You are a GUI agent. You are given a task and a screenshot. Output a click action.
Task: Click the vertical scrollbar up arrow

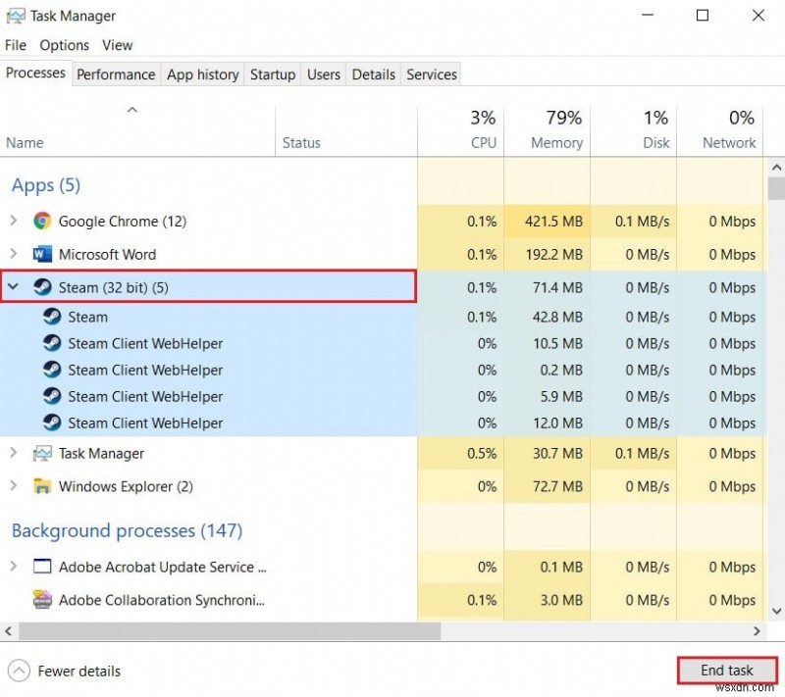click(776, 168)
